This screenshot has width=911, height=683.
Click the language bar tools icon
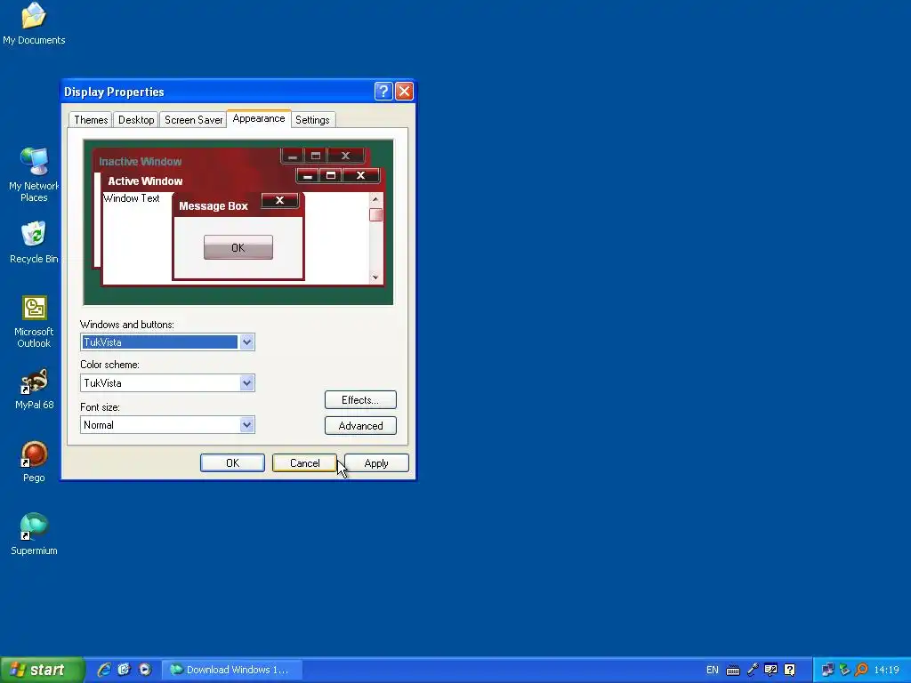771,670
